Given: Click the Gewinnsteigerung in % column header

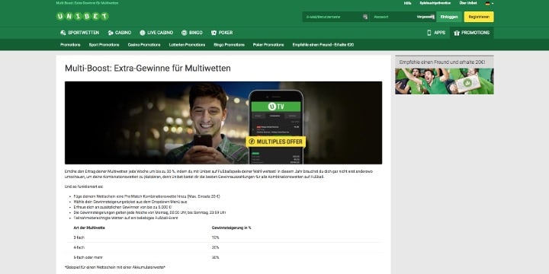Looking at the screenshot, I should click(x=231, y=228).
